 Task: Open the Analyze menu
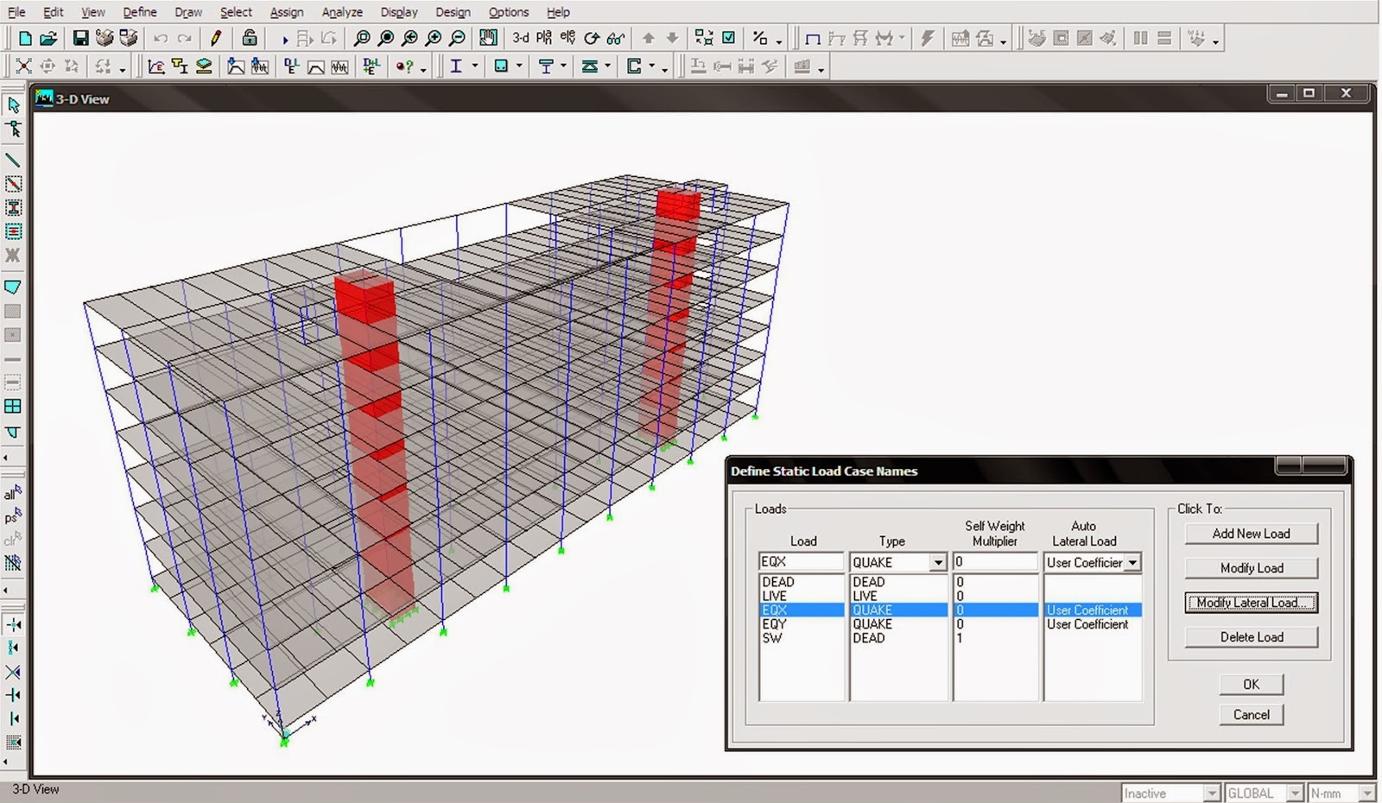(341, 11)
